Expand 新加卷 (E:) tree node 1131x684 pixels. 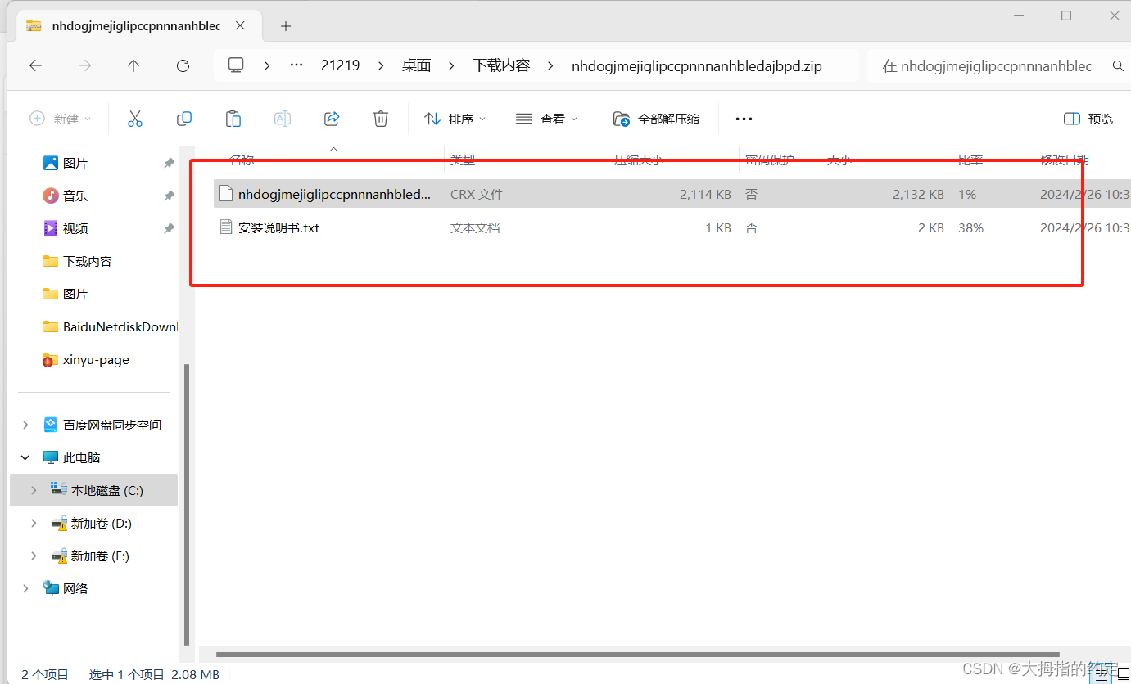[34, 556]
